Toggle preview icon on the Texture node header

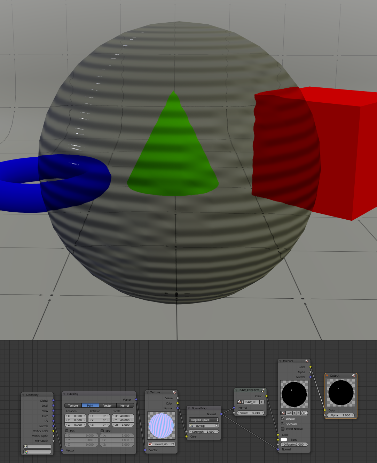click(x=174, y=392)
